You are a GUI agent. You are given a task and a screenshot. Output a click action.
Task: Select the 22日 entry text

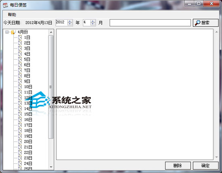coord(28,152)
